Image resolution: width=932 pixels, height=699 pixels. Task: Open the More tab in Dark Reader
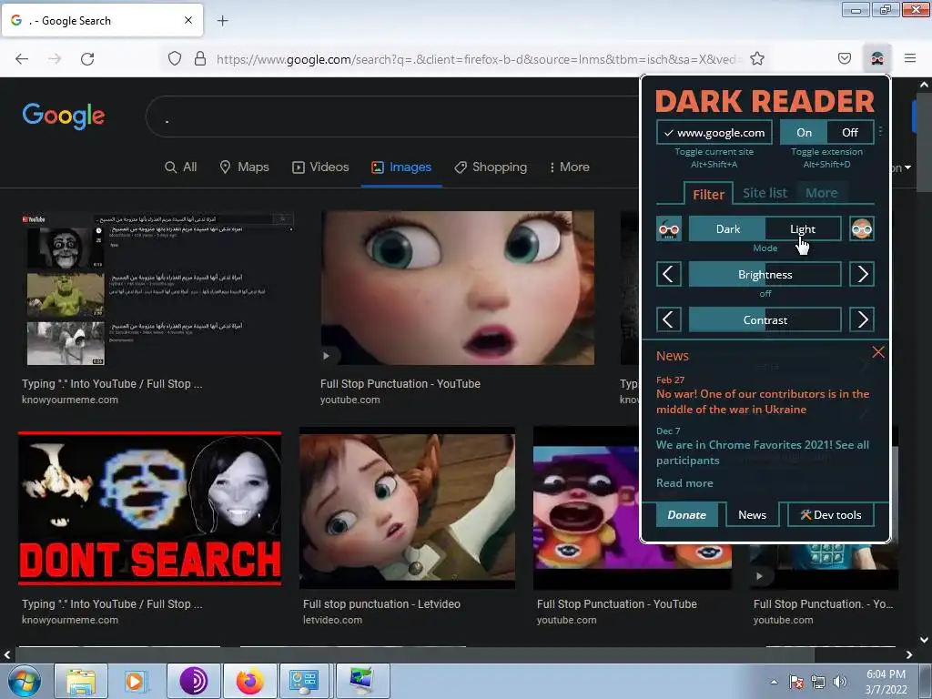tap(821, 193)
